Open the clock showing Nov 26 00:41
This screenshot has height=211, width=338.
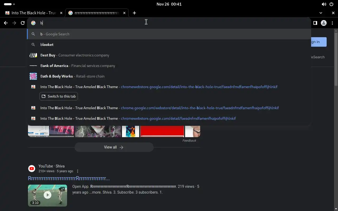click(169, 4)
